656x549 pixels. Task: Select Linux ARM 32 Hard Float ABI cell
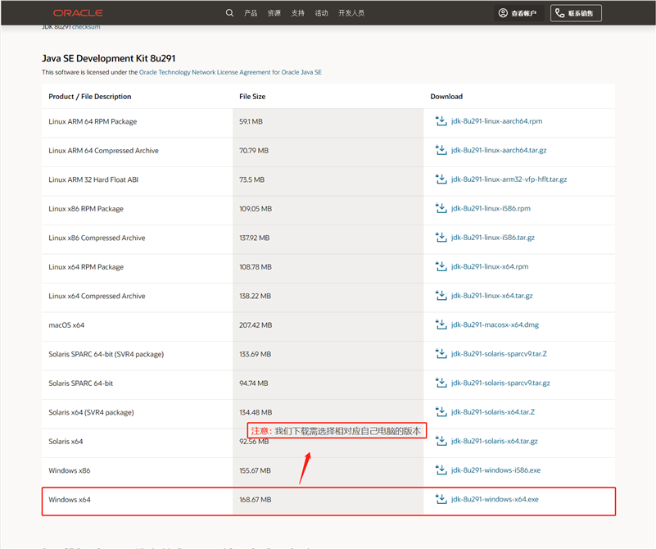click(x=138, y=179)
